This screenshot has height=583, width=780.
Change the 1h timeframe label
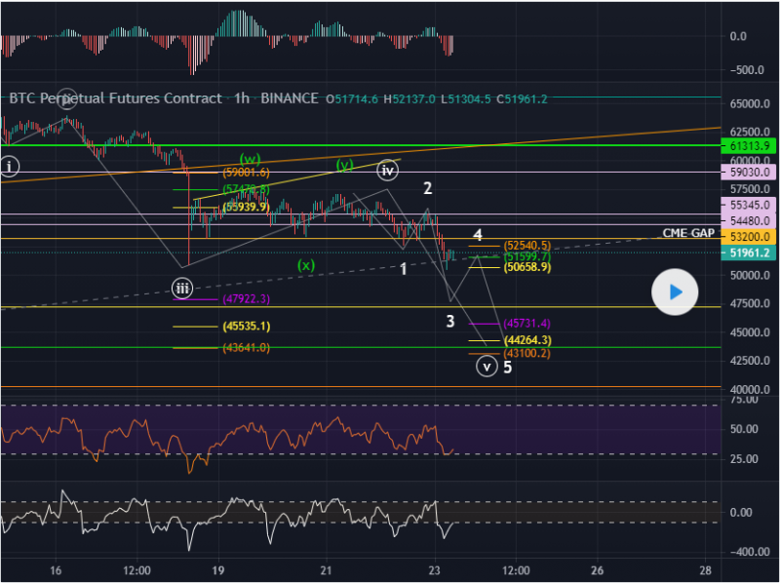pyautogui.click(x=242, y=98)
